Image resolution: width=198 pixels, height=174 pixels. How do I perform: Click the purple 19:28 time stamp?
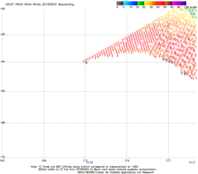[89, 162]
